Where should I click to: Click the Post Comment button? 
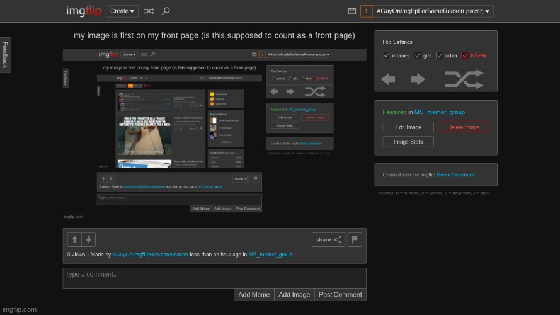coord(340,295)
